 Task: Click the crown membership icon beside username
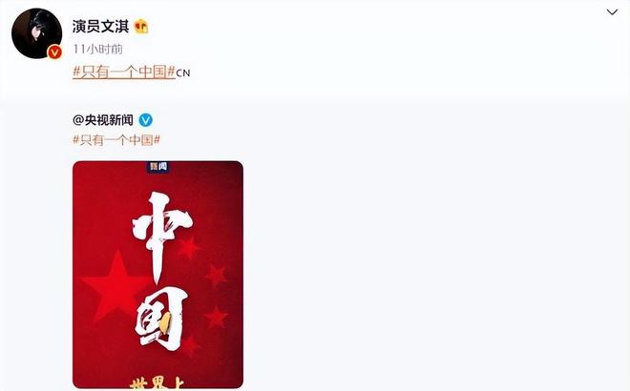[x=141, y=27]
